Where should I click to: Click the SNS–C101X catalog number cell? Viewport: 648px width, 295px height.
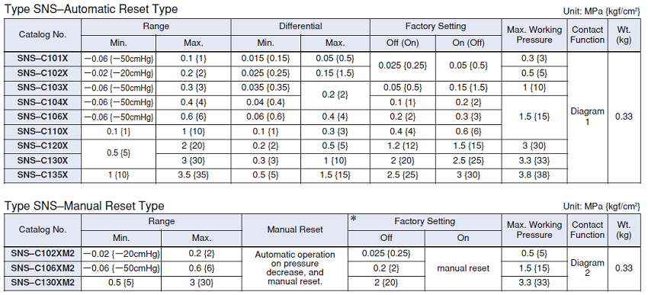[x=43, y=59]
